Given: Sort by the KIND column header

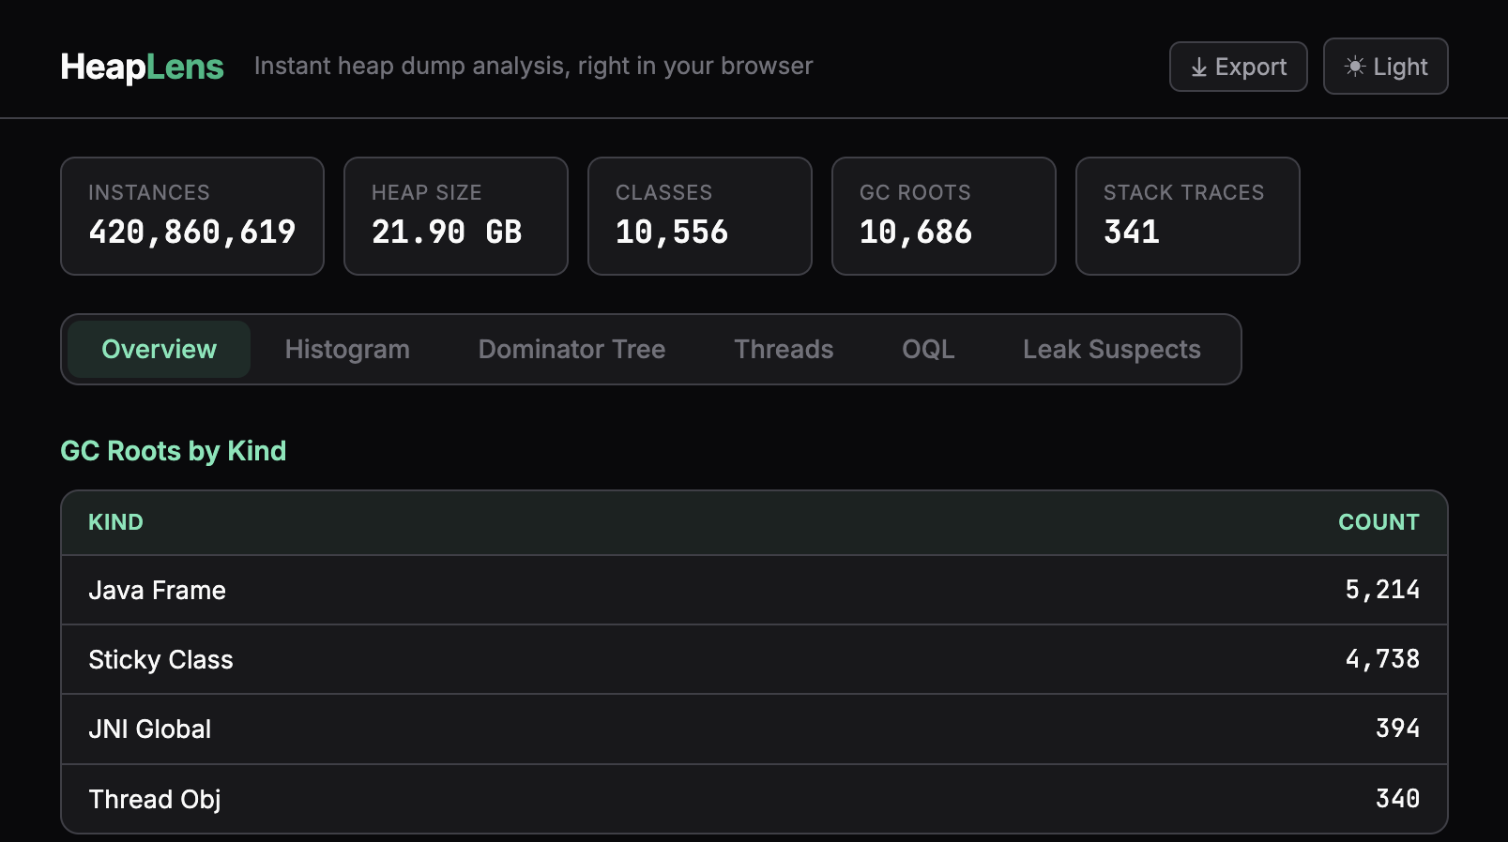Looking at the screenshot, I should (x=115, y=522).
